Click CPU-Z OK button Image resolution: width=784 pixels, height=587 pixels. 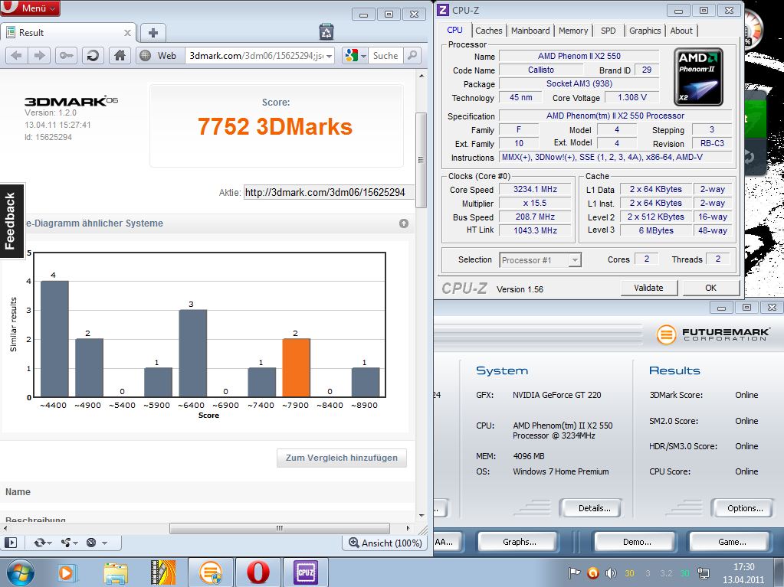click(x=710, y=288)
